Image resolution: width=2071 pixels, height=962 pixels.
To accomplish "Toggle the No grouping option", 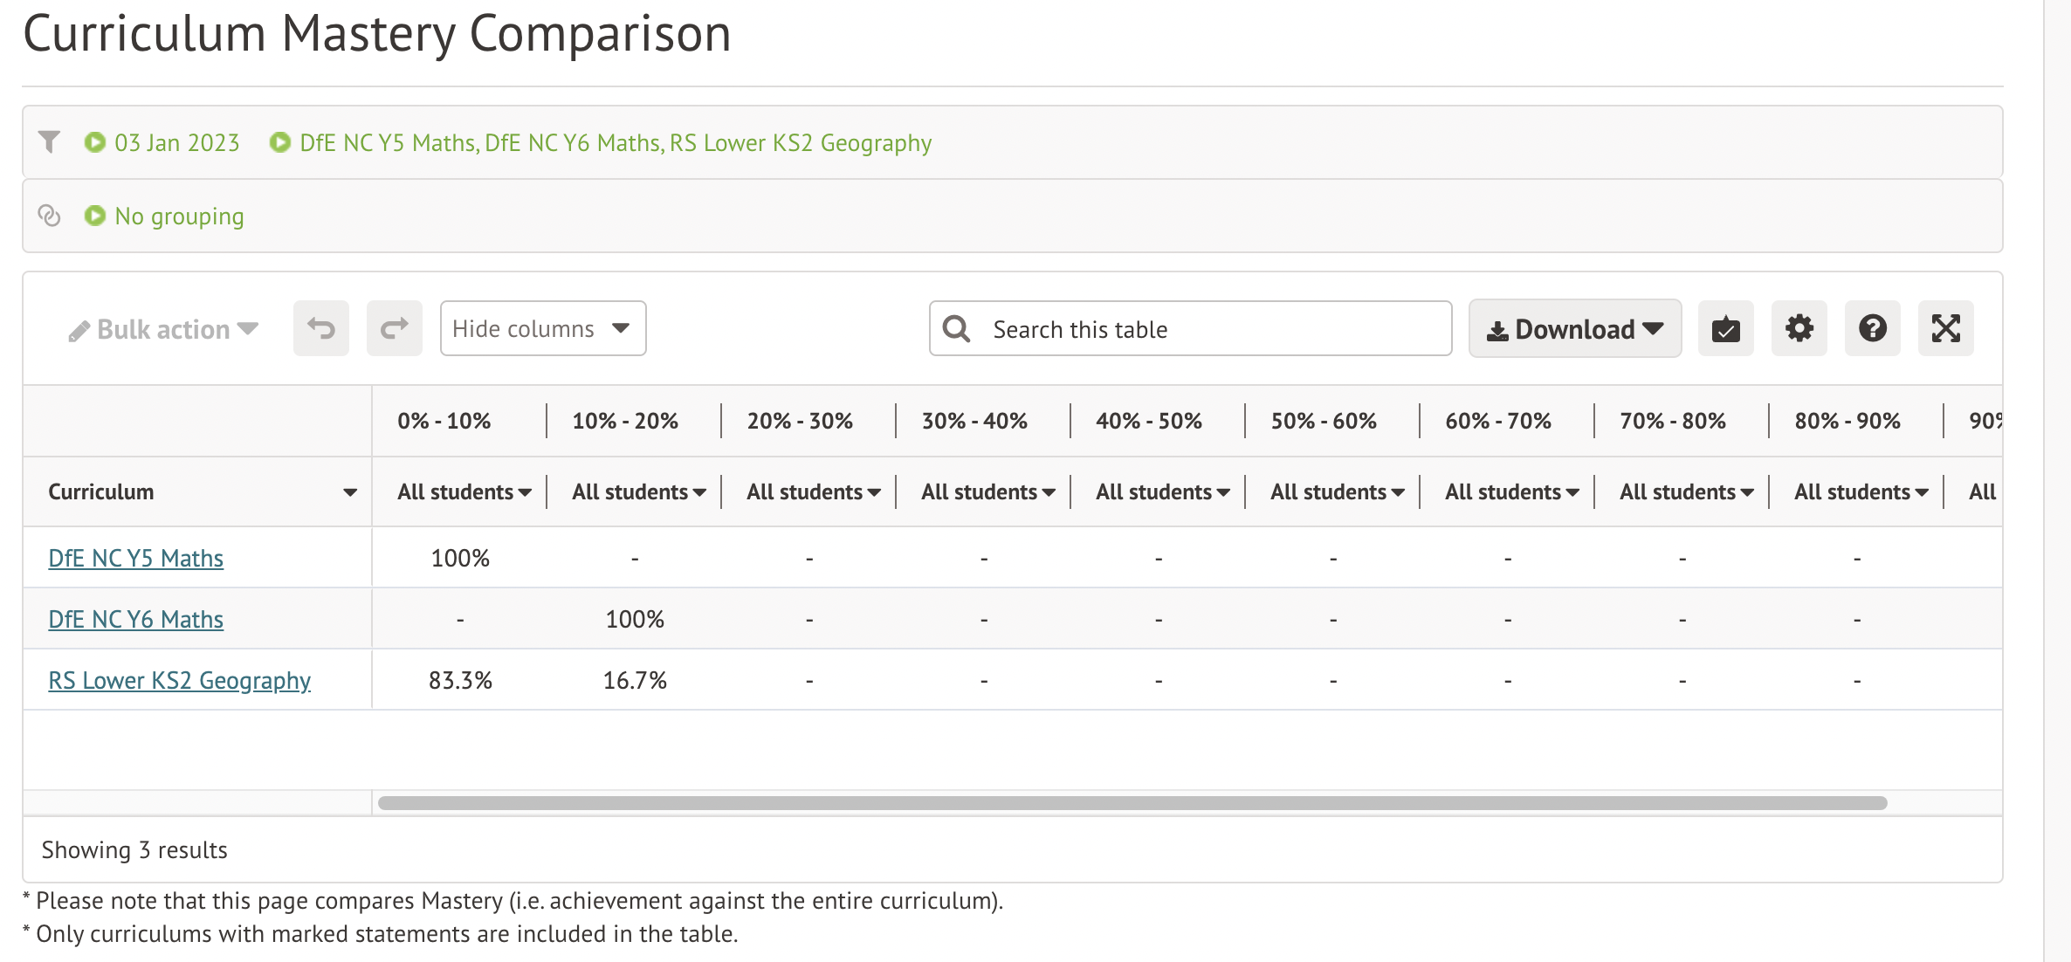I will 164,216.
